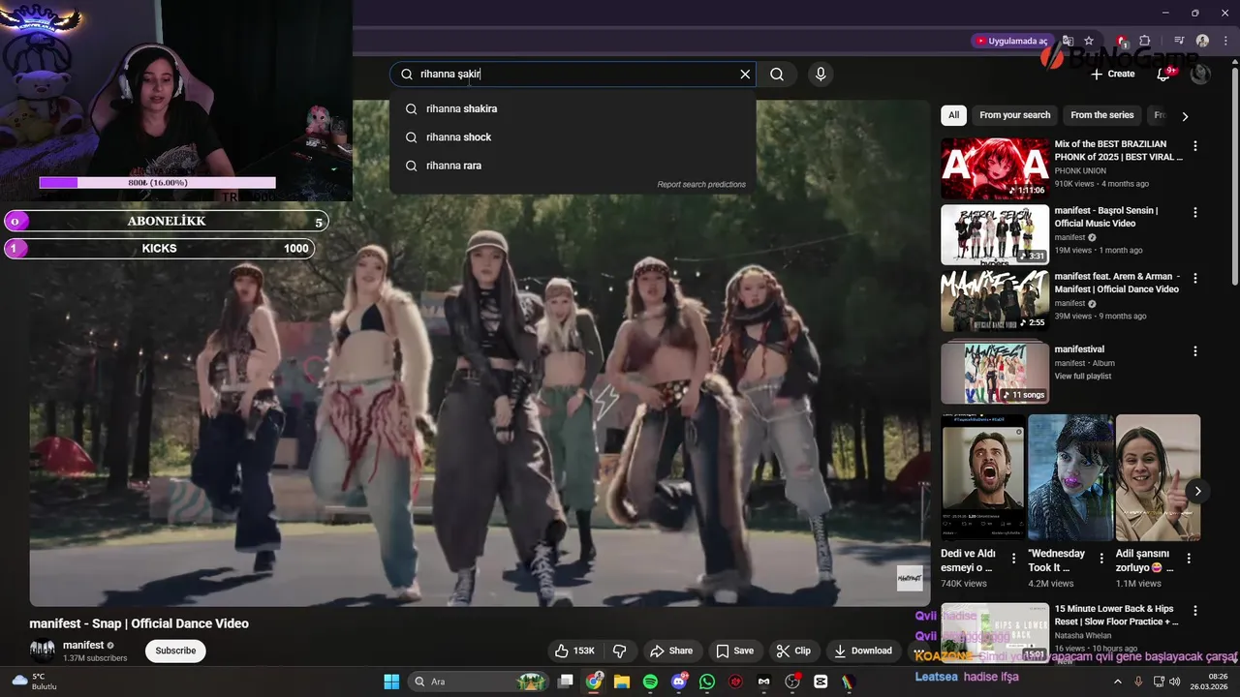Viewport: 1240px width, 697px height.
Task: Click 'Uygulamada aç' in address bar
Action: [x=1011, y=41]
